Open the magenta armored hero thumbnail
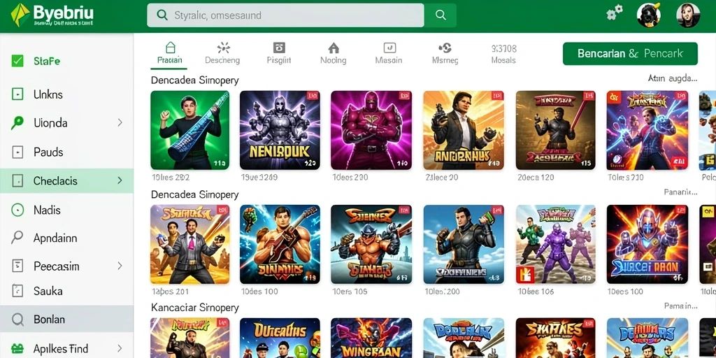This screenshot has width=716, height=358. [371, 130]
